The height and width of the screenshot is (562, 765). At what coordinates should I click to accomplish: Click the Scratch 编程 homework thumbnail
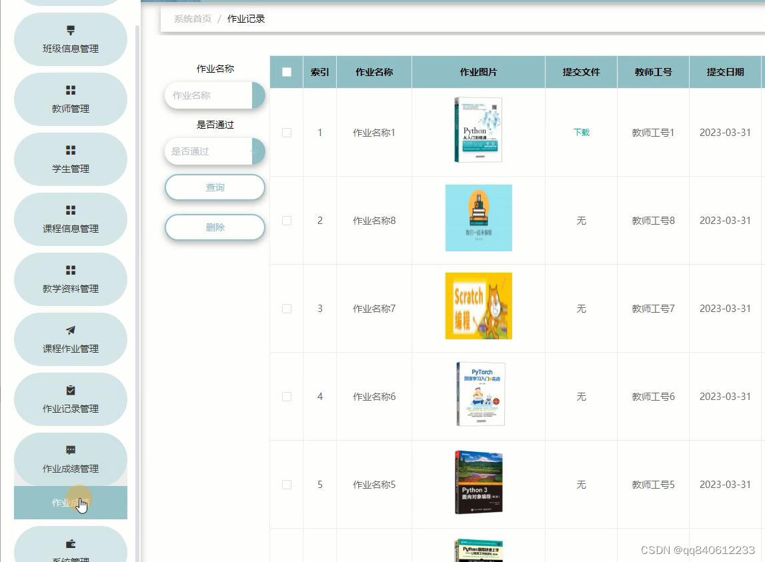(478, 305)
